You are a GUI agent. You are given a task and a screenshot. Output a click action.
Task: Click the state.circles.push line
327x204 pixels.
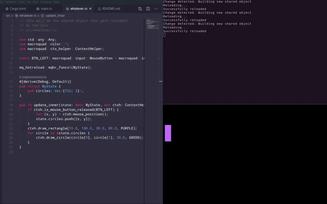[x=63, y=119]
